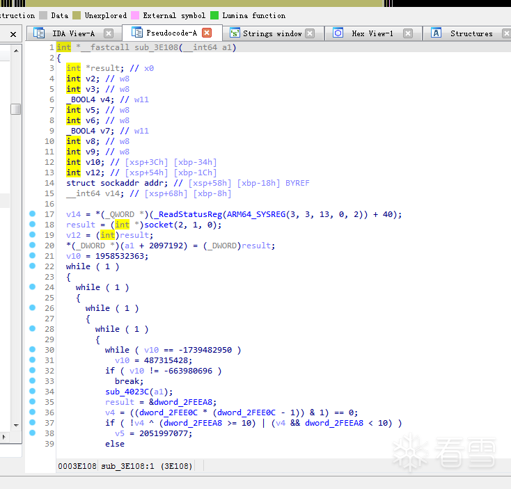
Task: Click the left panel scroll up arrow
Action: pos(16,51)
